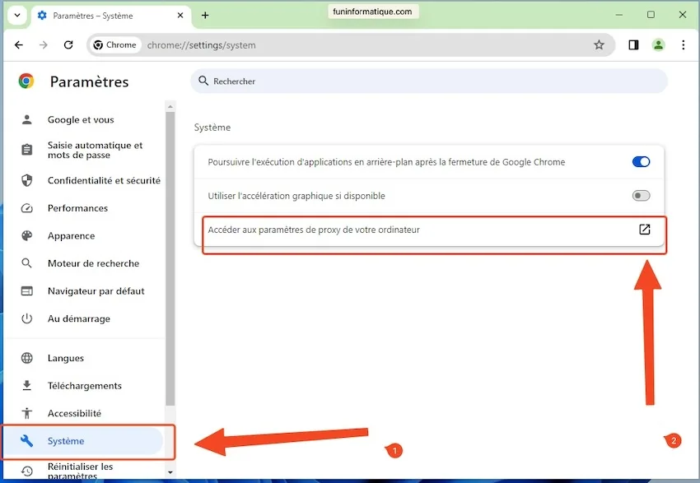This screenshot has width=700, height=483.
Task: Open the side panel splitter control
Action: (x=633, y=45)
